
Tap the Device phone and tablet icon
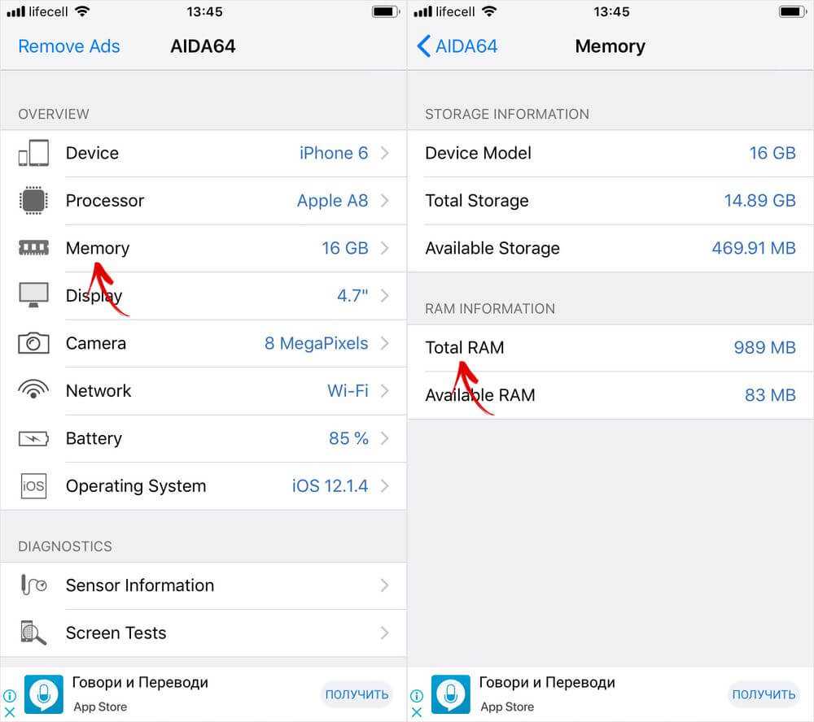coord(33,153)
